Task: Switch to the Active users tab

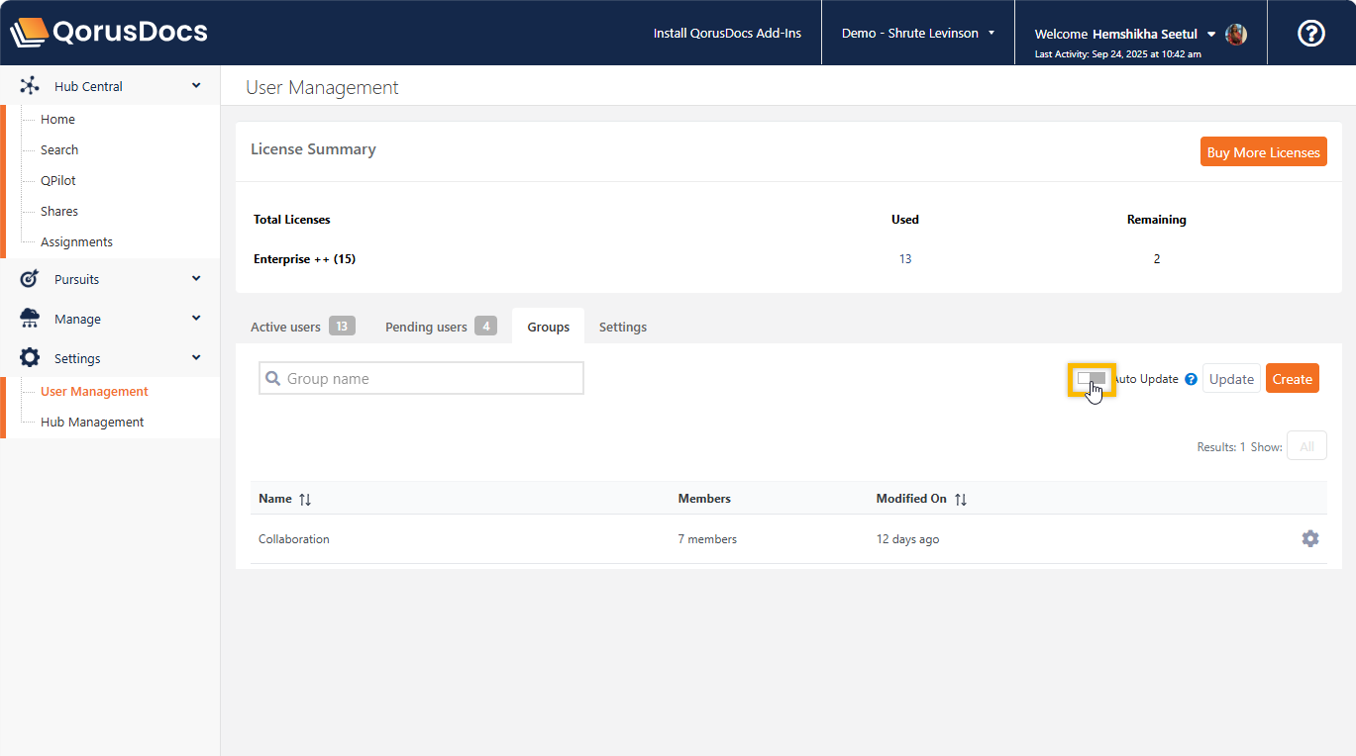Action: [x=301, y=327]
